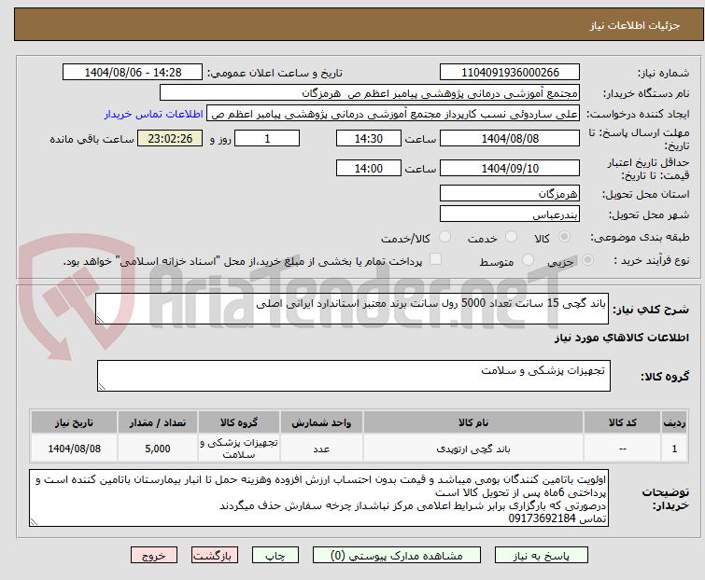This screenshot has height=580, width=705.
Task: Click the پاسخ به نیاز button
Action: tap(542, 556)
